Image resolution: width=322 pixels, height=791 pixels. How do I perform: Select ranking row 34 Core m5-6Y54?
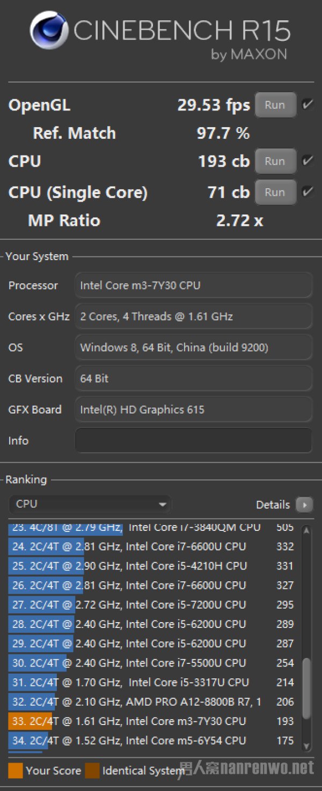[153, 740]
